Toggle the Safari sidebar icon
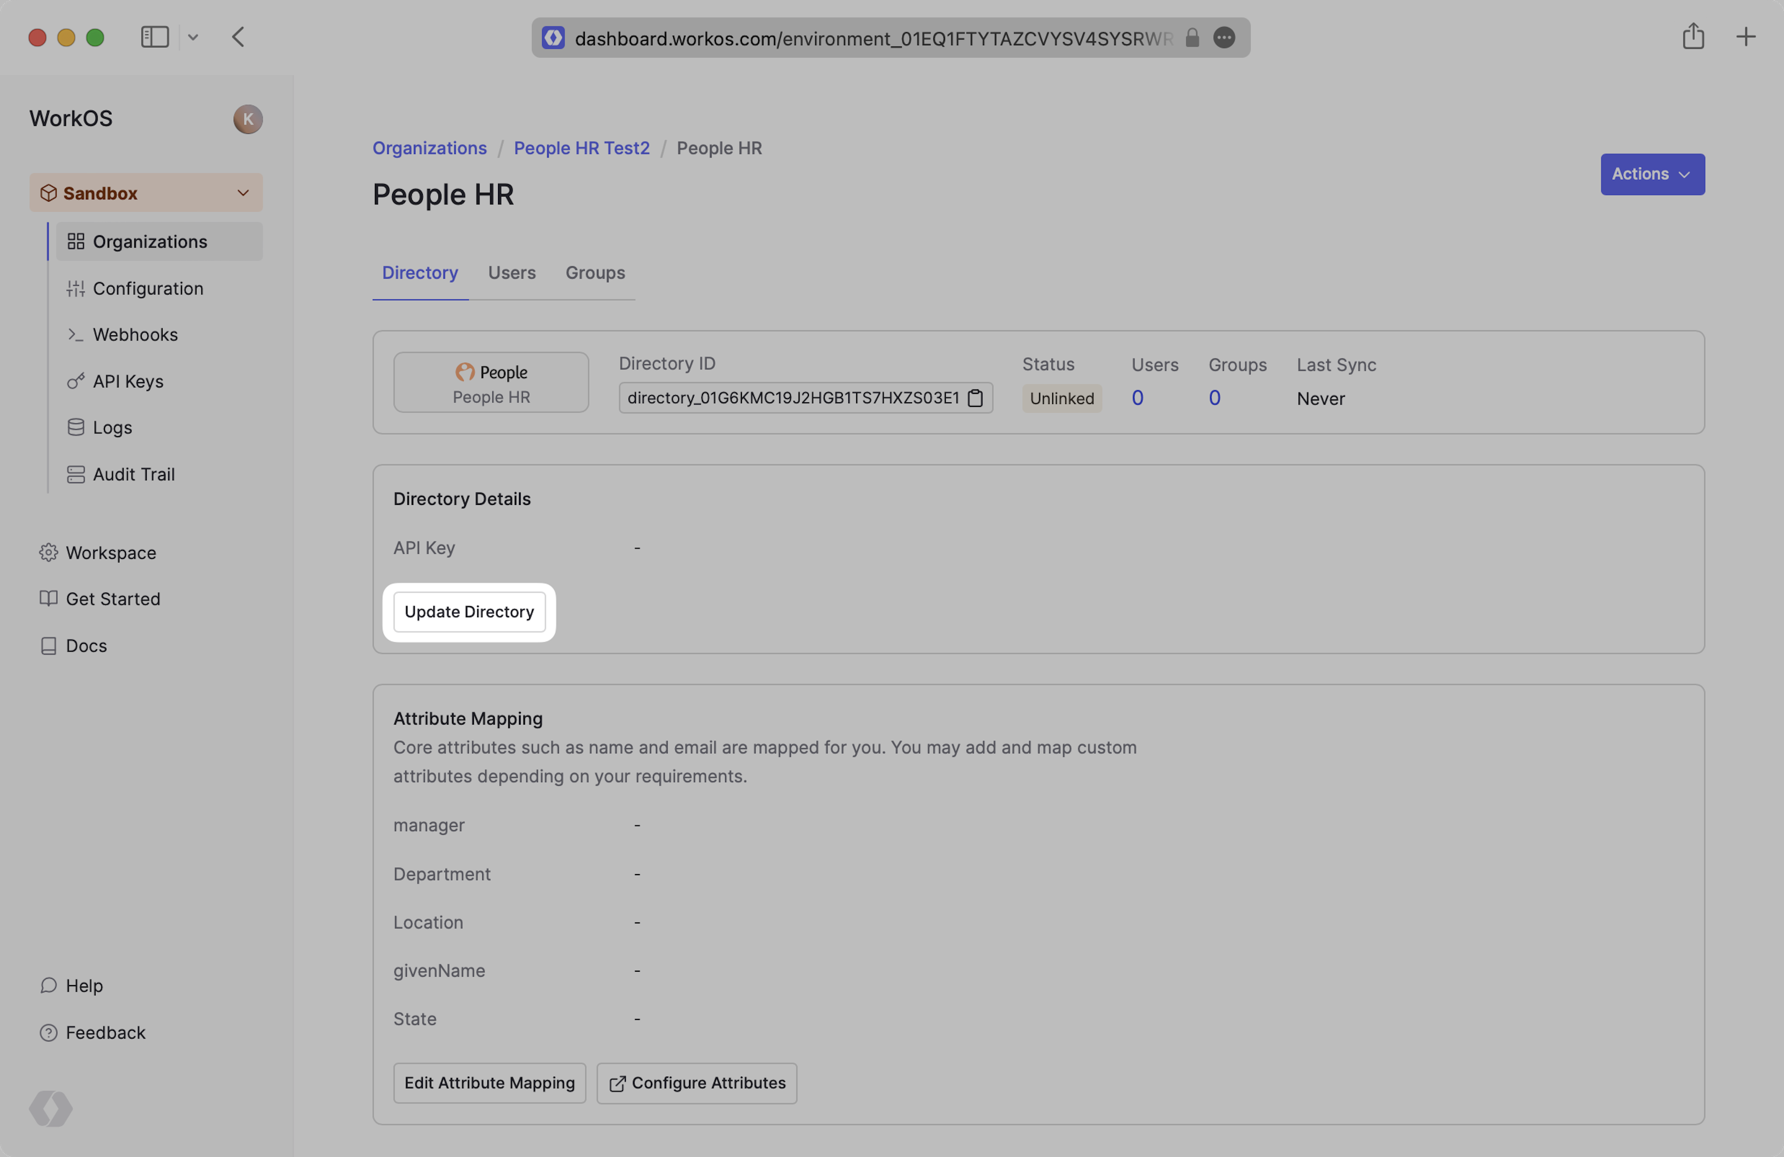Viewport: 1784px width, 1157px height. (154, 37)
